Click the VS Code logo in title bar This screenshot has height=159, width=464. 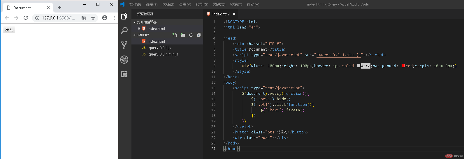coord(122,4)
